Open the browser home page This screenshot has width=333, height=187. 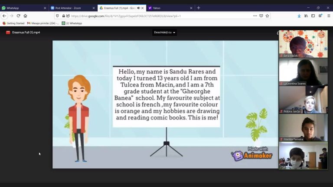(25, 16)
